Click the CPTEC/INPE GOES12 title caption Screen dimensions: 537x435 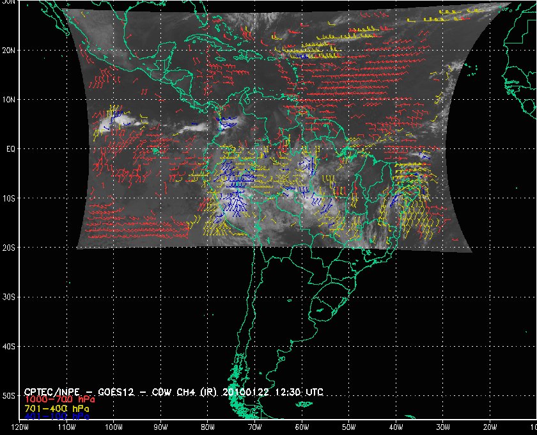(174, 391)
